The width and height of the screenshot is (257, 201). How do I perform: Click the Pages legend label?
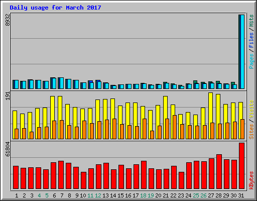click(251, 61)
